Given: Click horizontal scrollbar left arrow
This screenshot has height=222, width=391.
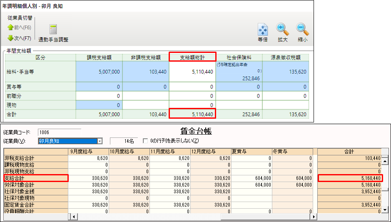Looking at the screenshot, I should tap(73, 217).
